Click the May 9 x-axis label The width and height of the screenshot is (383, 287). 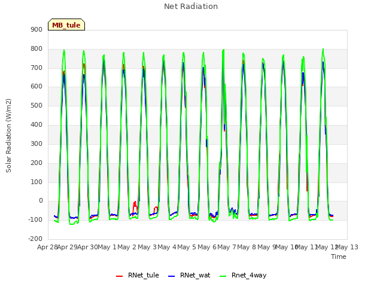(x=266, y=247)
